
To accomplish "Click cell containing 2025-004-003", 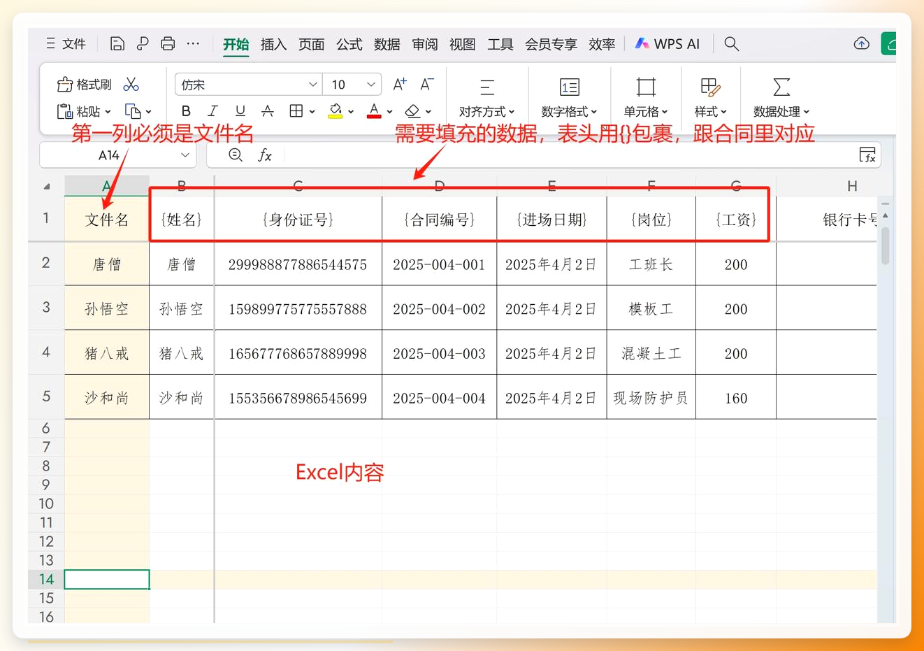I will coord(439,353).
